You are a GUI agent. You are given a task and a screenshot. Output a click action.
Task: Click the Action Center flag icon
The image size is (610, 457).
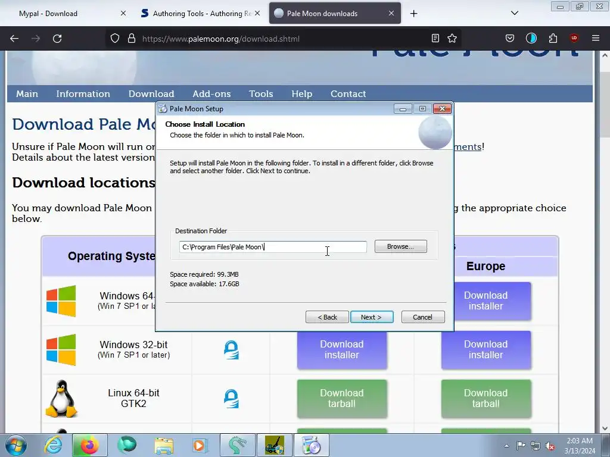tap(521, 446)
